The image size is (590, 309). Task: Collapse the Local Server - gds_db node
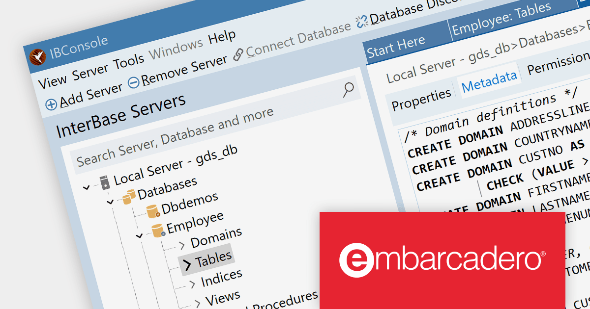[x=87, y=187]
